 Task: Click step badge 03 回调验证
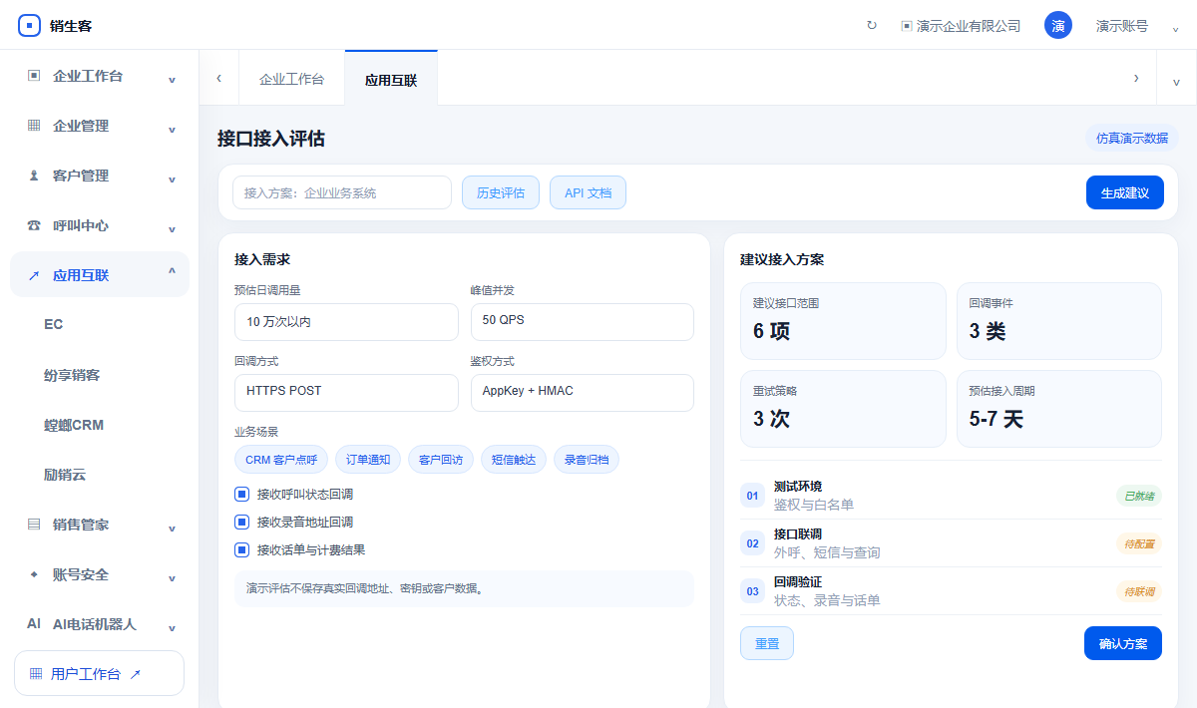(752, 591)
